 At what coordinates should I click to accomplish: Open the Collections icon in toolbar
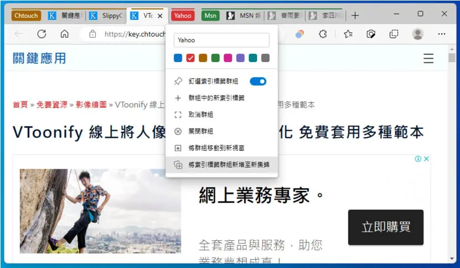click(x=393, y=34)
